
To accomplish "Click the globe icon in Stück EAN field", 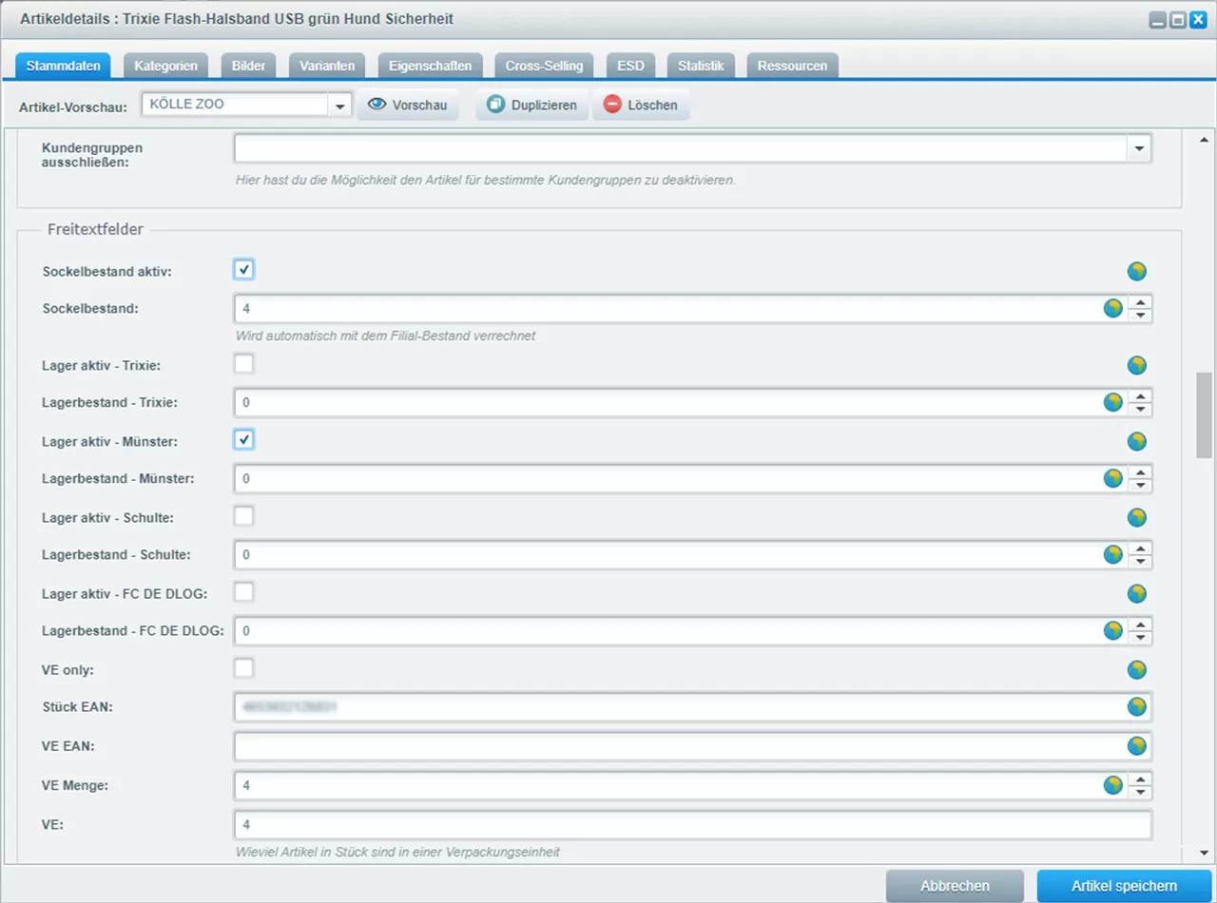I will pyautogui.click(x=1136, y=706).
